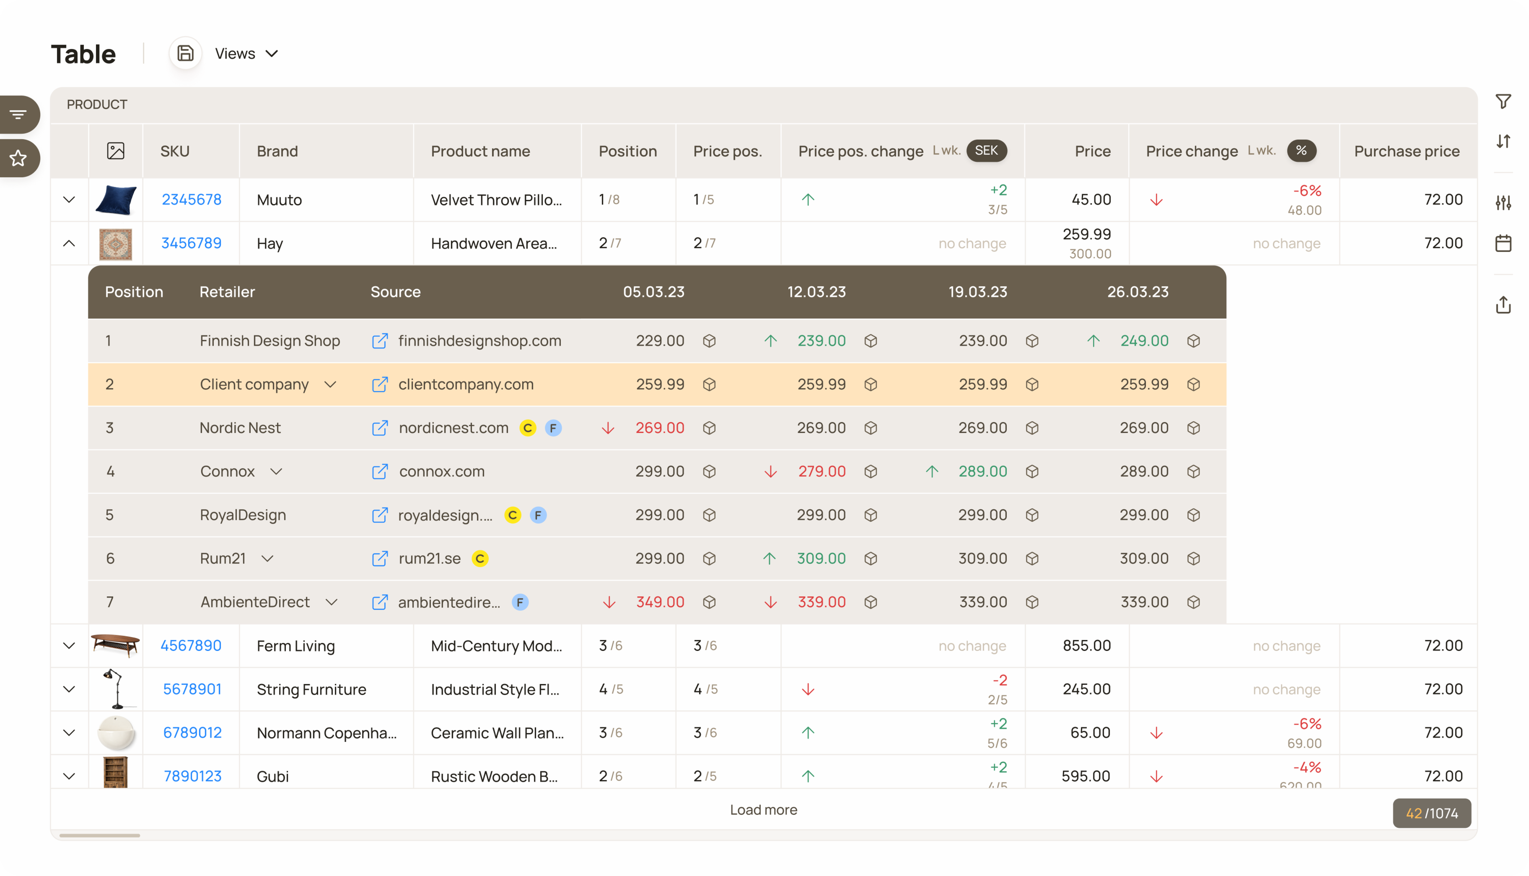Open clientcompany.com external link icon
Screen dimensions: 1529x876
[x=380, y=384]
